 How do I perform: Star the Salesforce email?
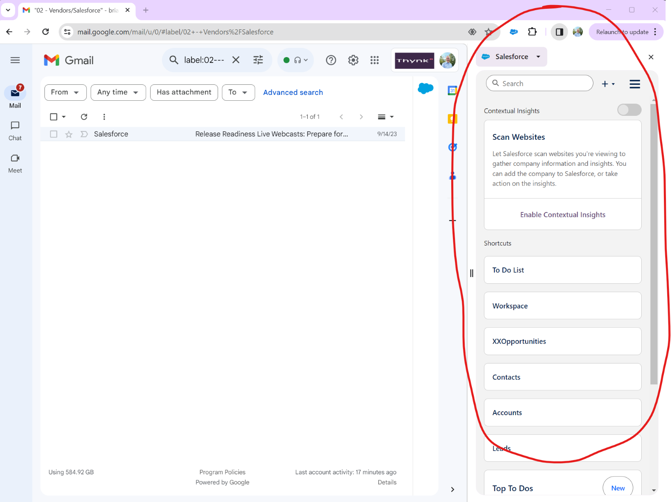(69, 134)
